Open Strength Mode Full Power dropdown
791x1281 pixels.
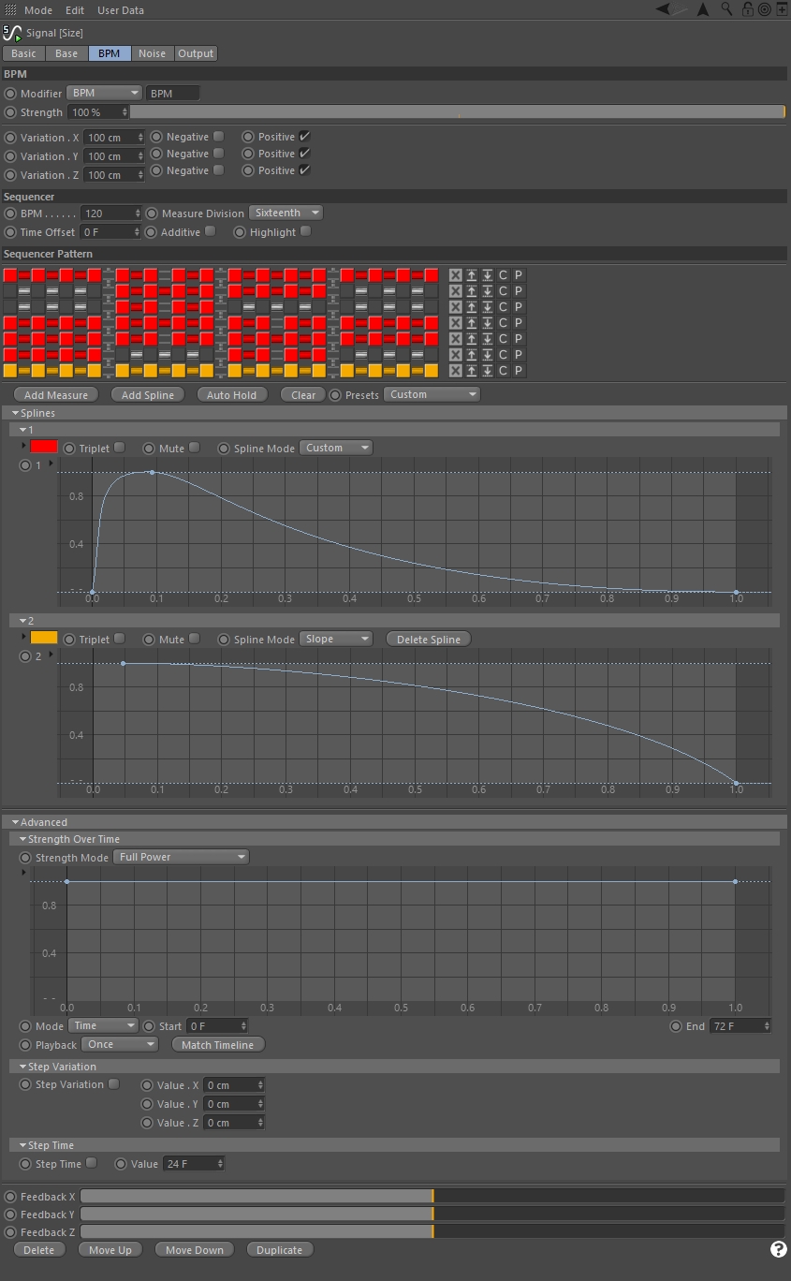[x=182, y=857]
